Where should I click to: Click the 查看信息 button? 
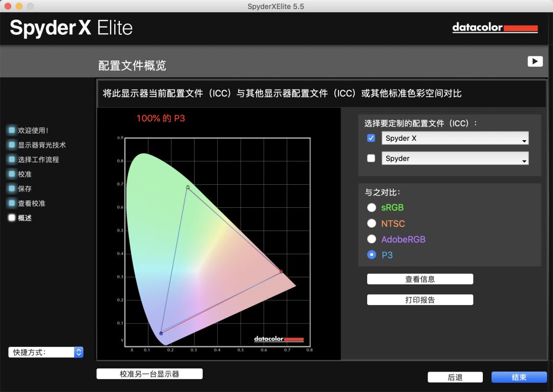point(420,279)
